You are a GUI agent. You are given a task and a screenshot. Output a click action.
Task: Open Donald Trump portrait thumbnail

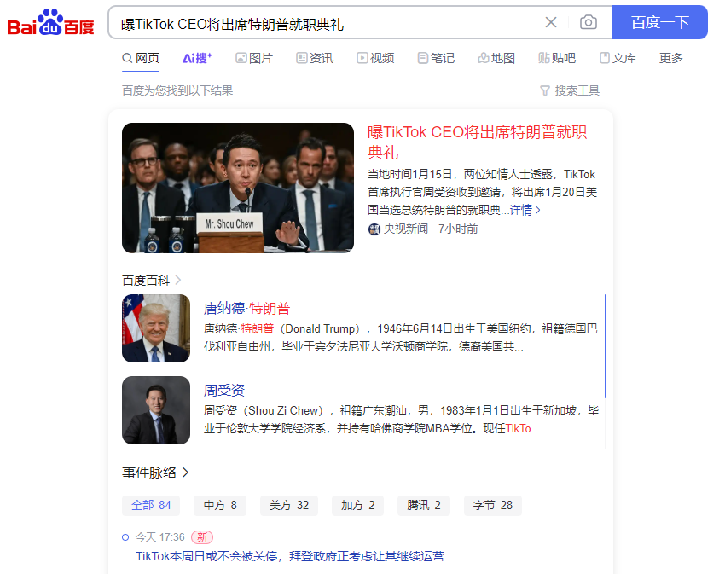coord(156,328)
